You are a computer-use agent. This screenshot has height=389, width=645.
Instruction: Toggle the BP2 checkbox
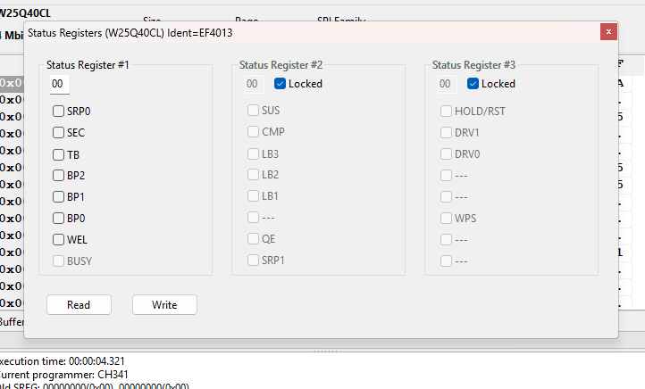[x=58, y=176]
